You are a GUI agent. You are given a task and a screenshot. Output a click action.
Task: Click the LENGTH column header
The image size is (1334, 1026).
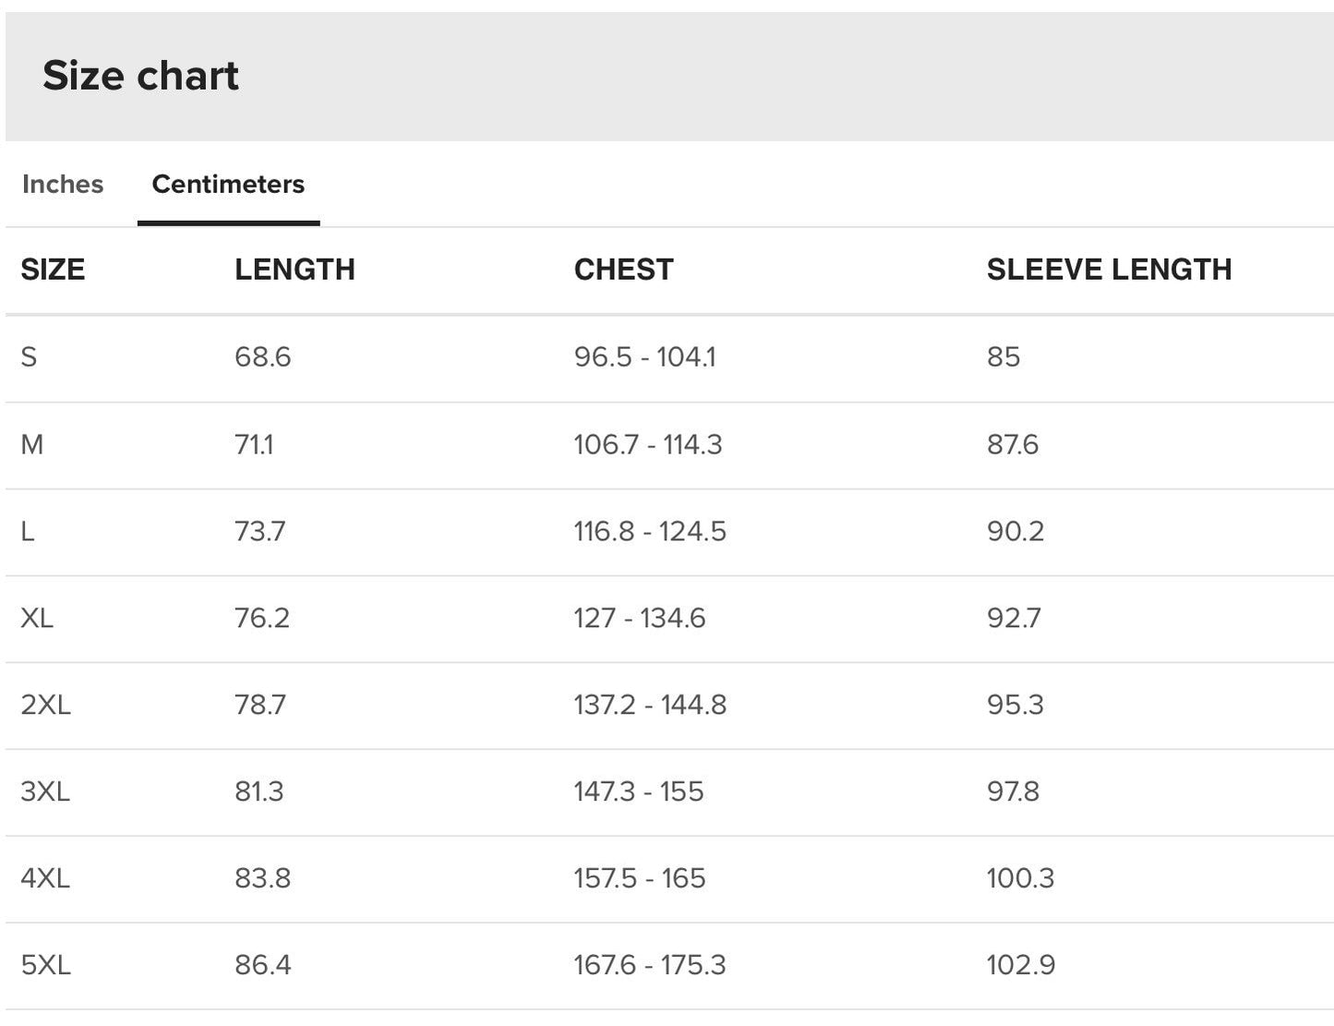(294, 270)
